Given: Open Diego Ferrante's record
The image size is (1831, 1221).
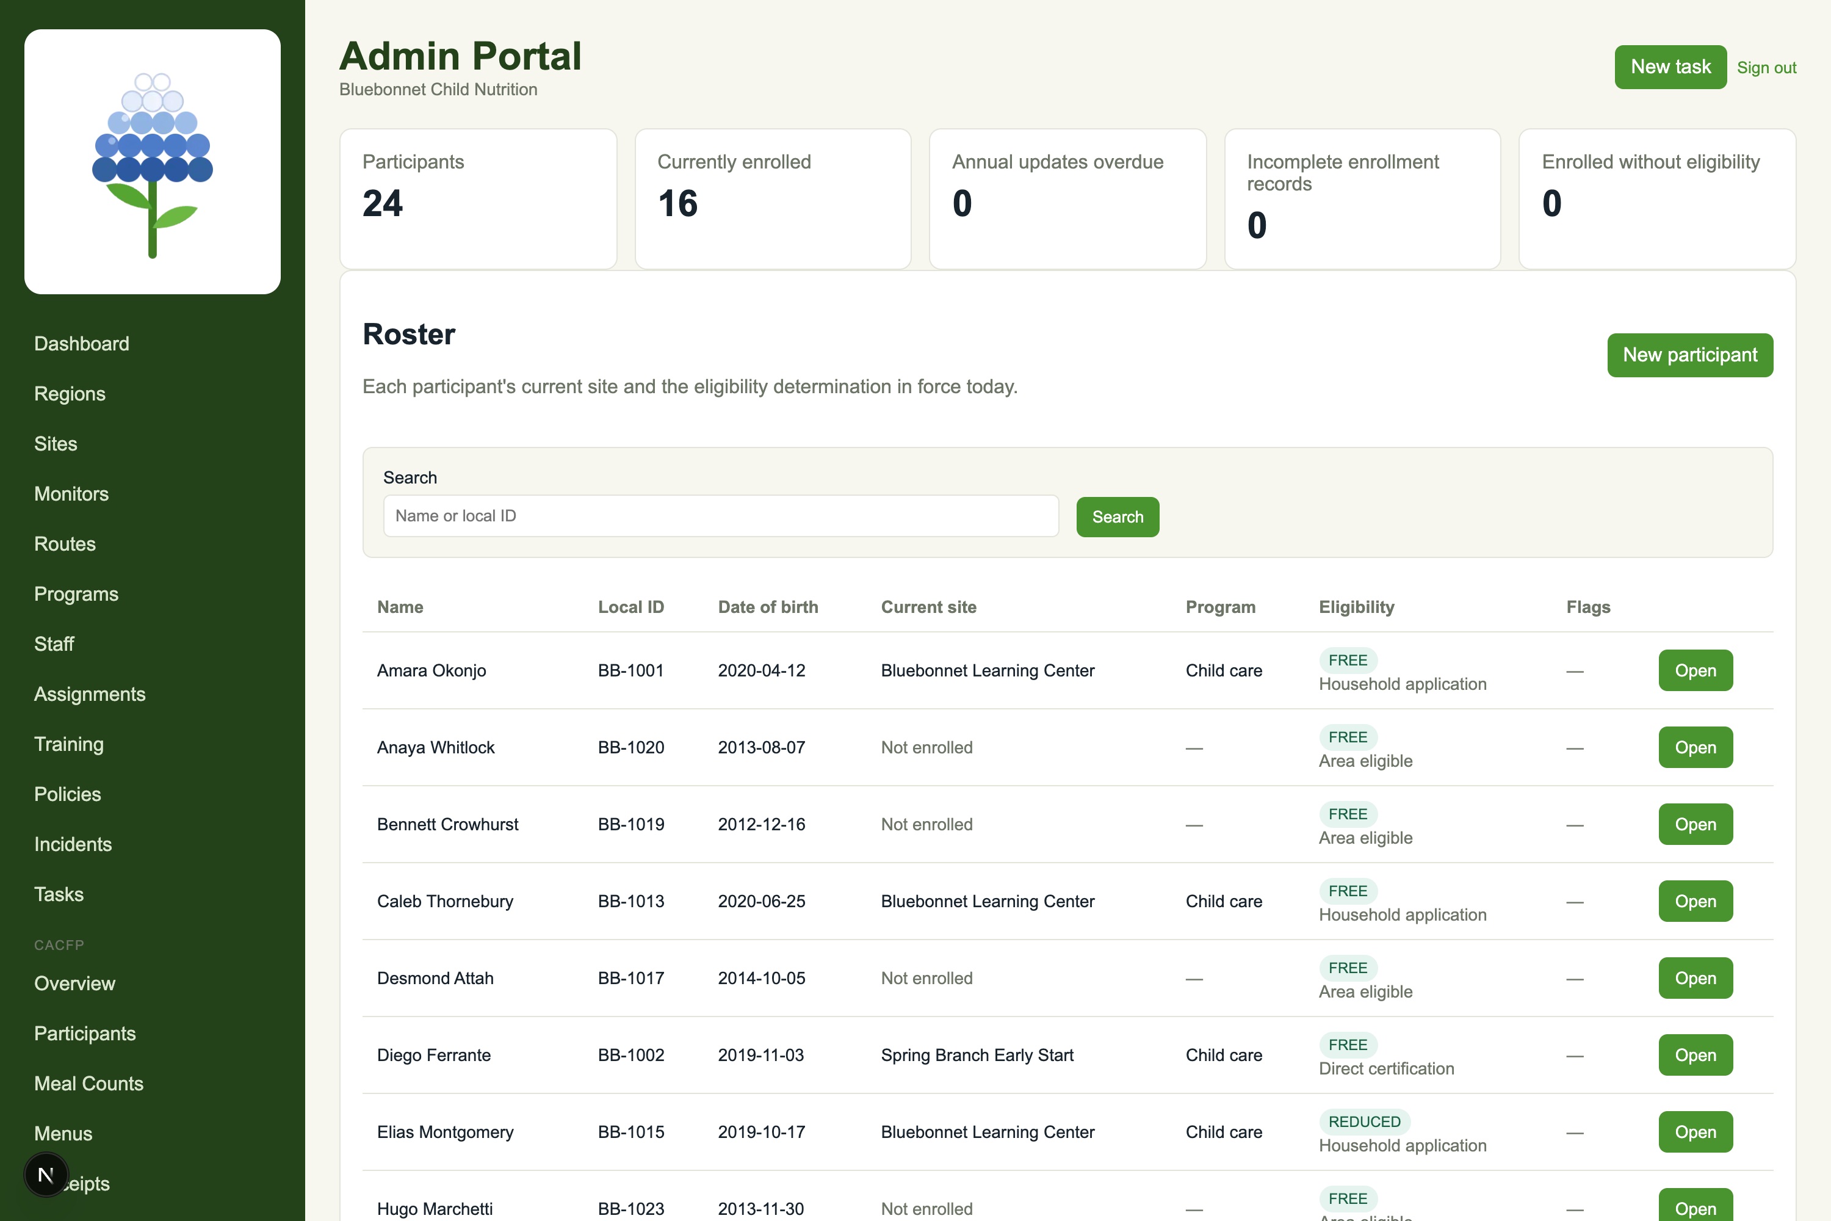Looking at the screenshot, I should point(1696,1055).
